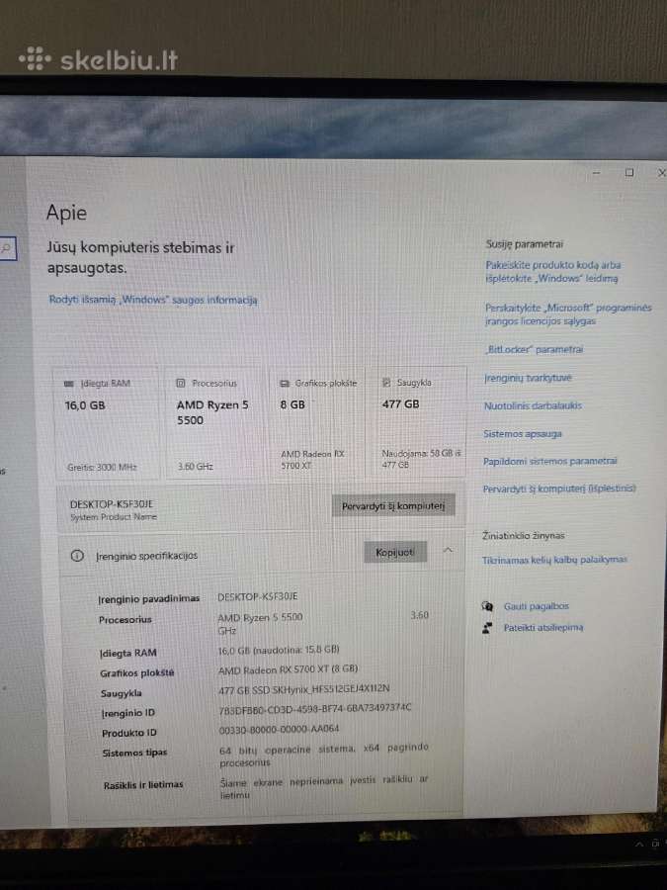The image size is (667, 890).
Task: Click the Apie page heading
Action: 66,213
